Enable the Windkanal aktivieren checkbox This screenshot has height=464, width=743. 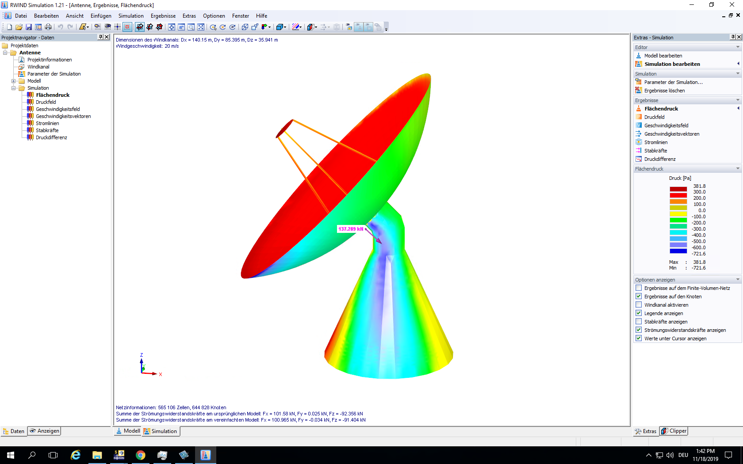pyautogui.click(x=639, y=305)
